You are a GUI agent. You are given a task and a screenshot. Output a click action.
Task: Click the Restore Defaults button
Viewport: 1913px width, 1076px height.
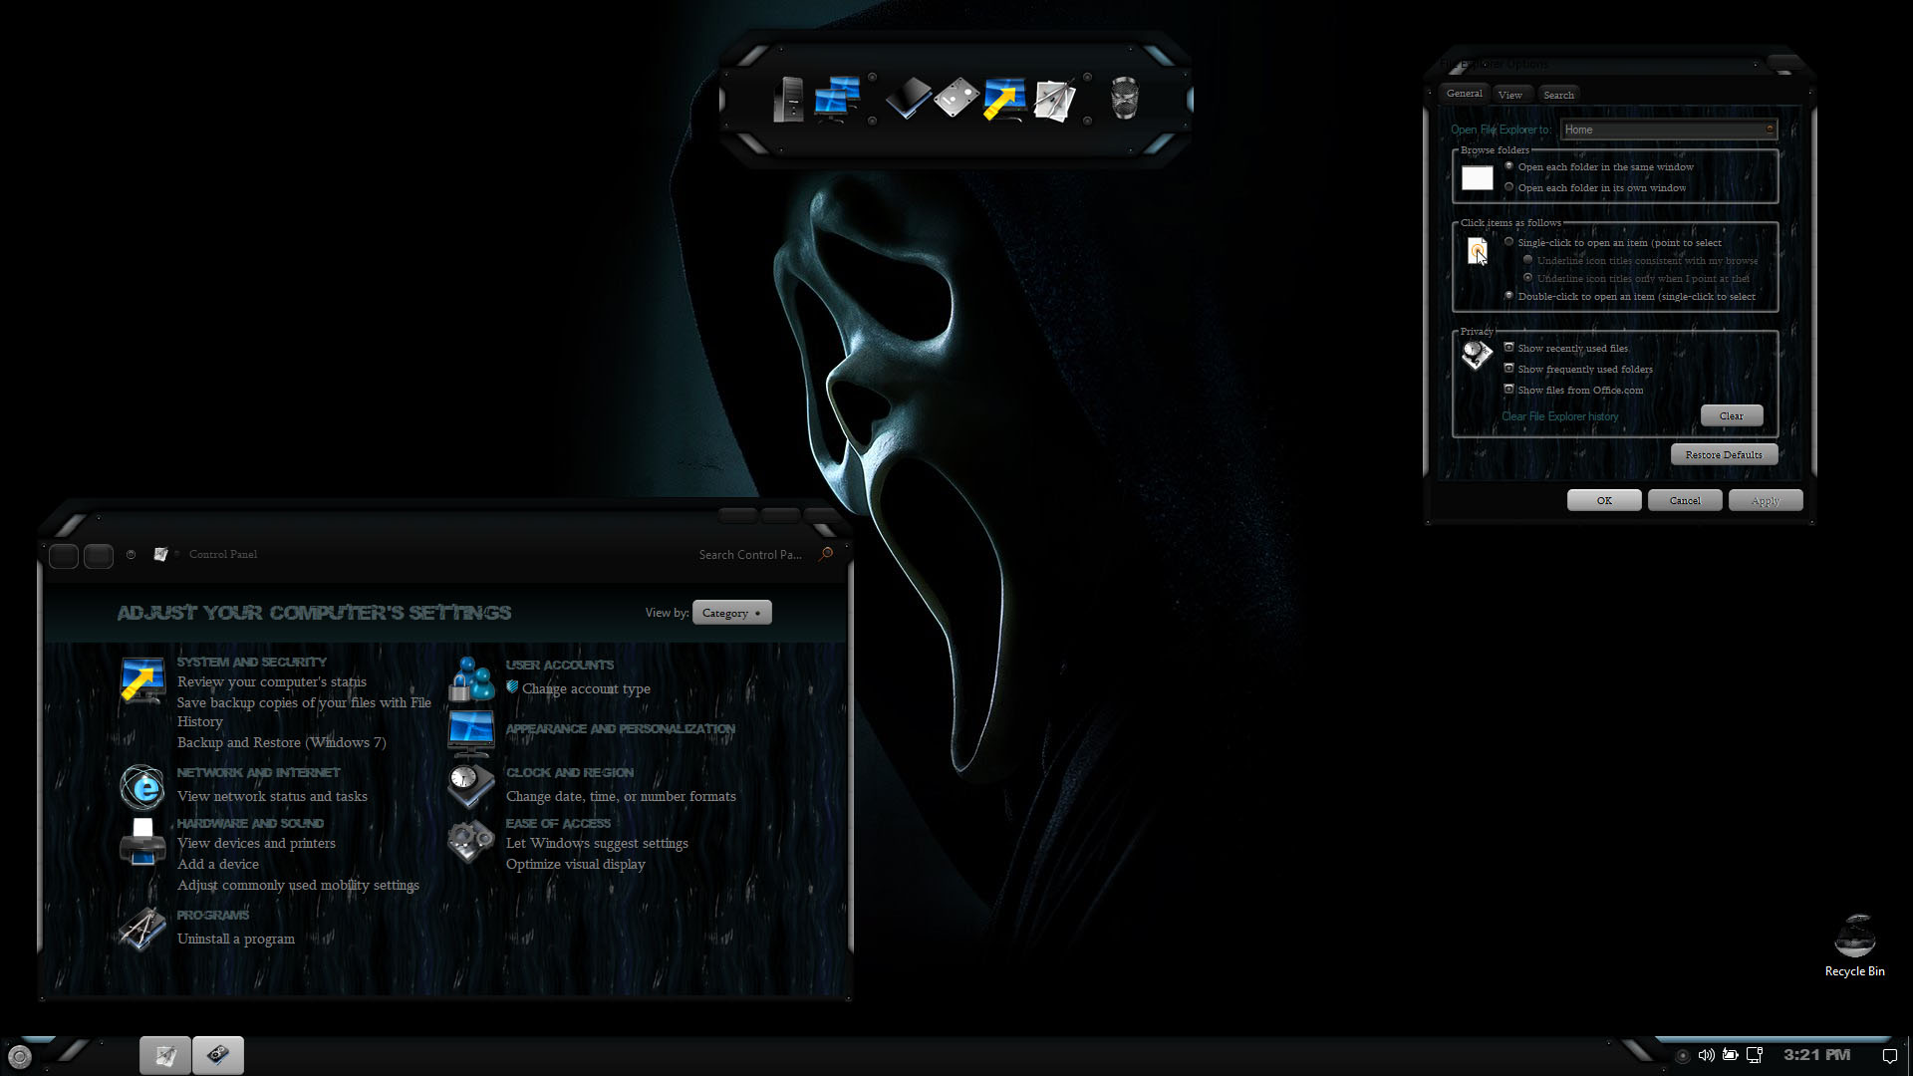(x=1723, y=454)
